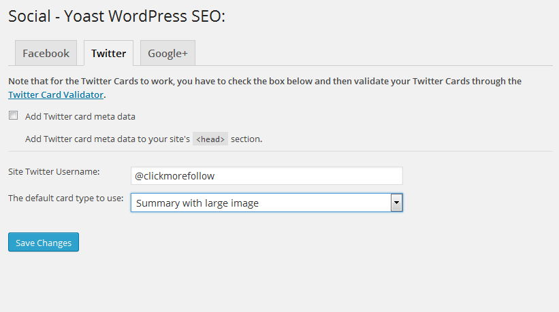Open the Twitter Card Validator link
This screenshot has height=312, width=559.
pos(56,94)
